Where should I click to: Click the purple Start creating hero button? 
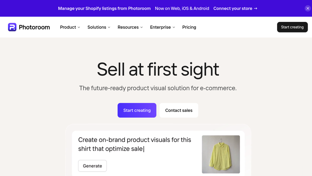pyautogui.click(x=137, y=110)
